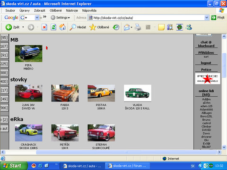The width and height of the screenshot is (227, 170).
Task: Open online user Ad@m profile
Action: coord(206,99)
